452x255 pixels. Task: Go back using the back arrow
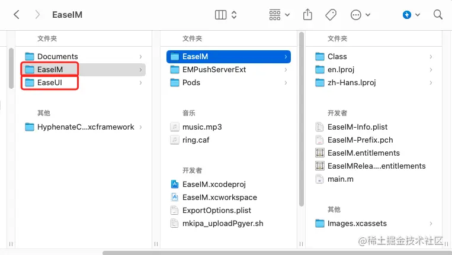(x=17, y=15)
